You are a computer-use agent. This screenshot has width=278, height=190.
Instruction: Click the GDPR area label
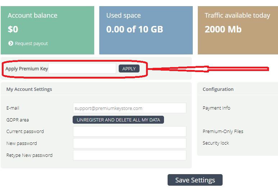[18, 120]
